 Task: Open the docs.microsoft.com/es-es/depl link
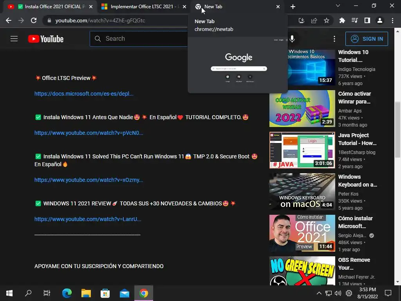(x=84, y=94)
